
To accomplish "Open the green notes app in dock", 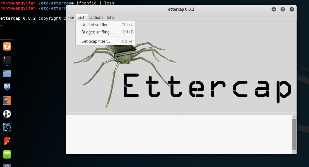I will (x=7, y=154).
